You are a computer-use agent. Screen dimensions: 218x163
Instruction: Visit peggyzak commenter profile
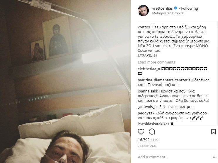pyautogui.click(x=146, y=113)
